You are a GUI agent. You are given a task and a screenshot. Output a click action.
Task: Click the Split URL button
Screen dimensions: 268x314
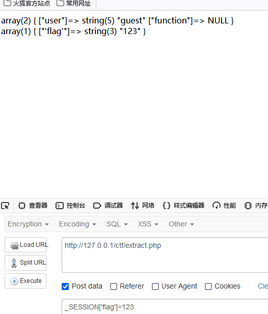[x=25, y=263]
